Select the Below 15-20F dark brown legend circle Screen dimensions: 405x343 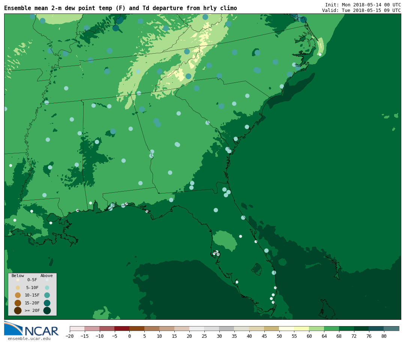click(x=18, y=303)
